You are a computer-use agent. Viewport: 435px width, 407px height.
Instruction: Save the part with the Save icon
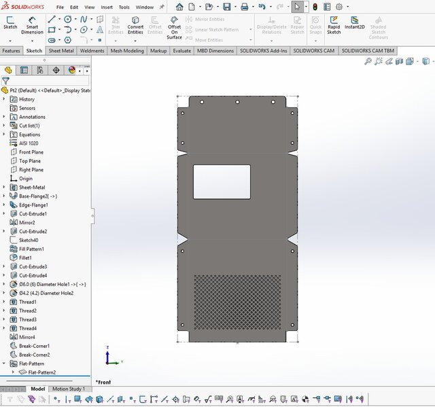(227, 7)
